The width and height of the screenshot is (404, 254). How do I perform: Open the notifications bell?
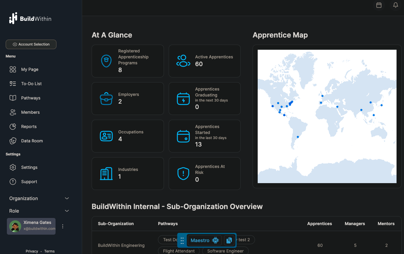tap(395, 5)
